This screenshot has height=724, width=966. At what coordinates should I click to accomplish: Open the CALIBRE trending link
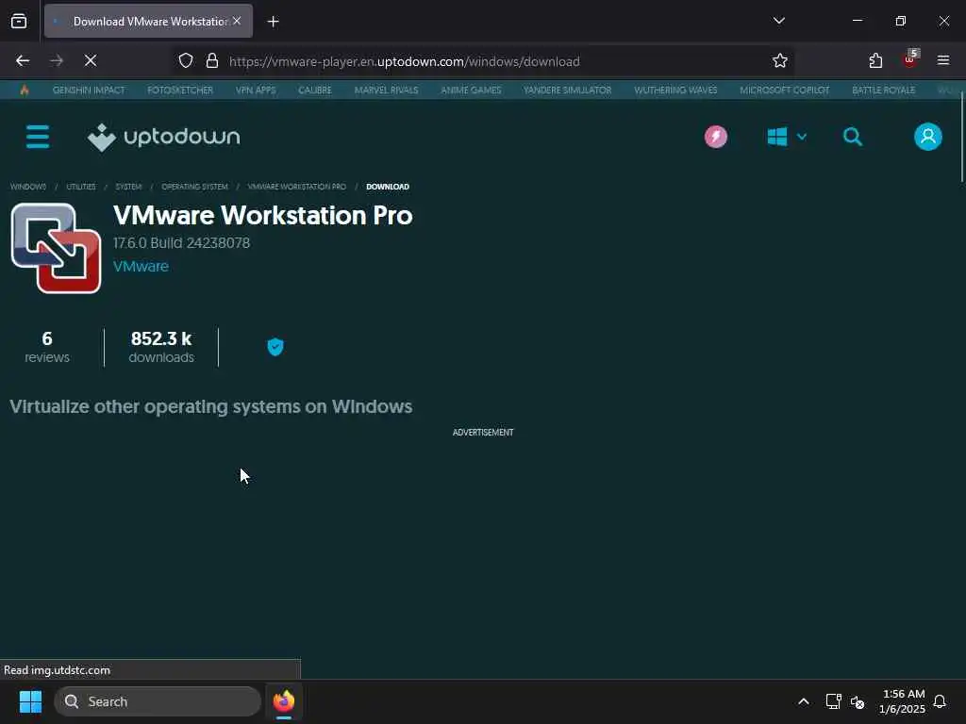[315, 90]
